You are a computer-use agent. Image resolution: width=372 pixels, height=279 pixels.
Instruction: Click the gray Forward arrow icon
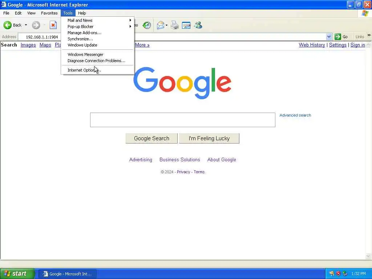click(x=36, y=25)
